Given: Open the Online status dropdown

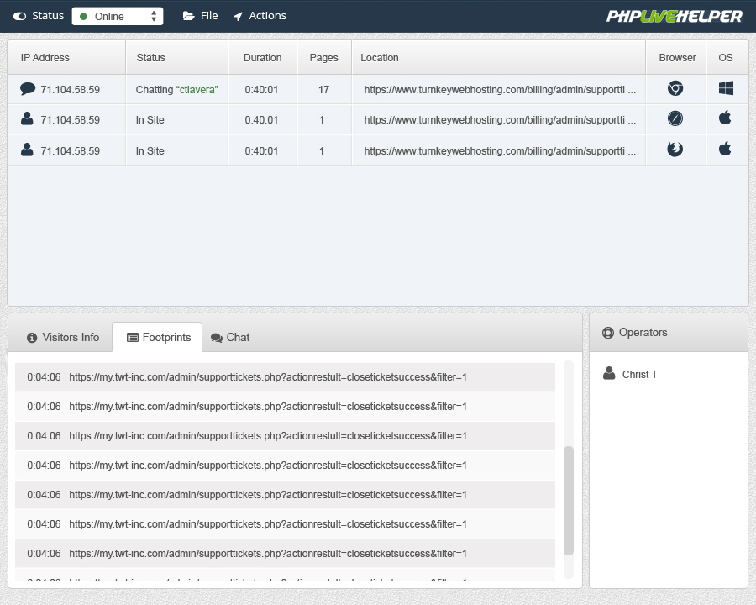Looking at the screenshot, I should click(117, 16).
